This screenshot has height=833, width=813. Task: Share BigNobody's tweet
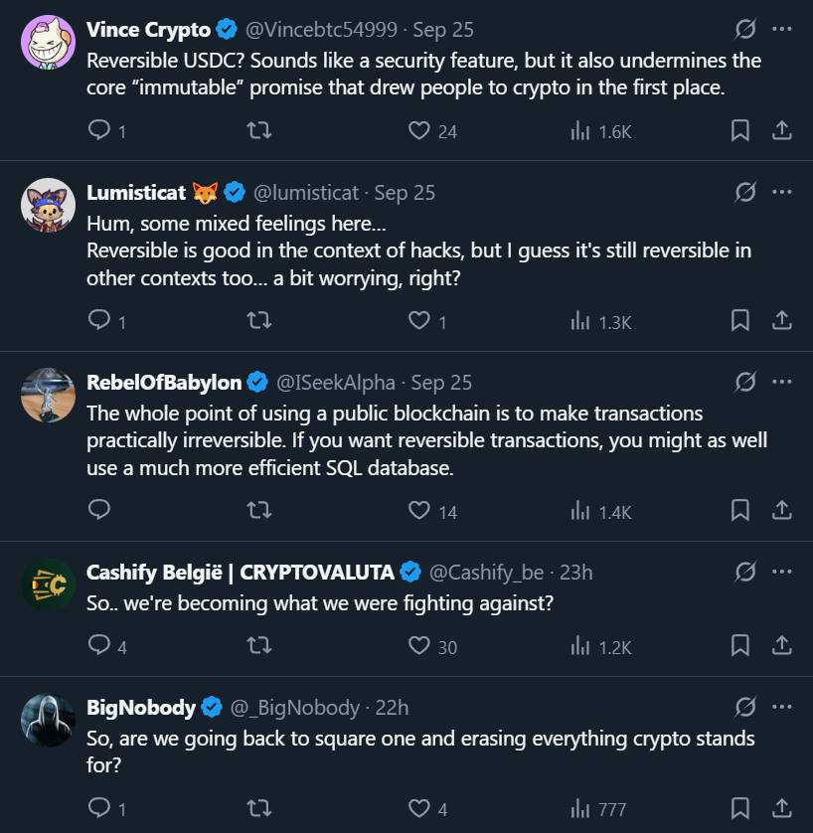(782, 808)
